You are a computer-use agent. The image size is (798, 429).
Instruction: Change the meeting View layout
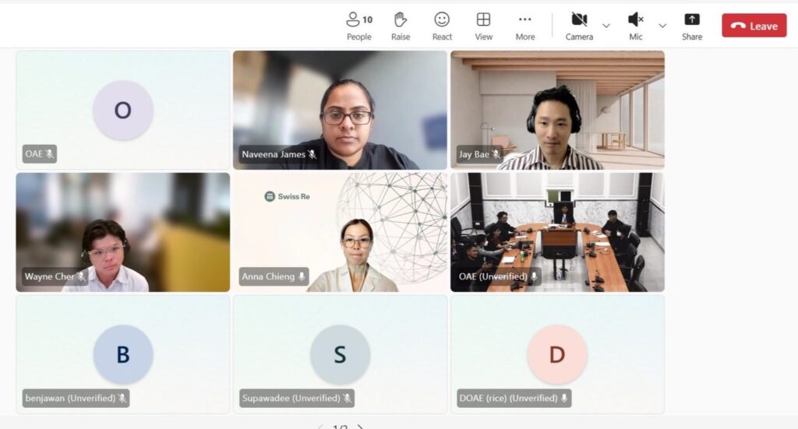pyautogui.click(x=483, y=26)
